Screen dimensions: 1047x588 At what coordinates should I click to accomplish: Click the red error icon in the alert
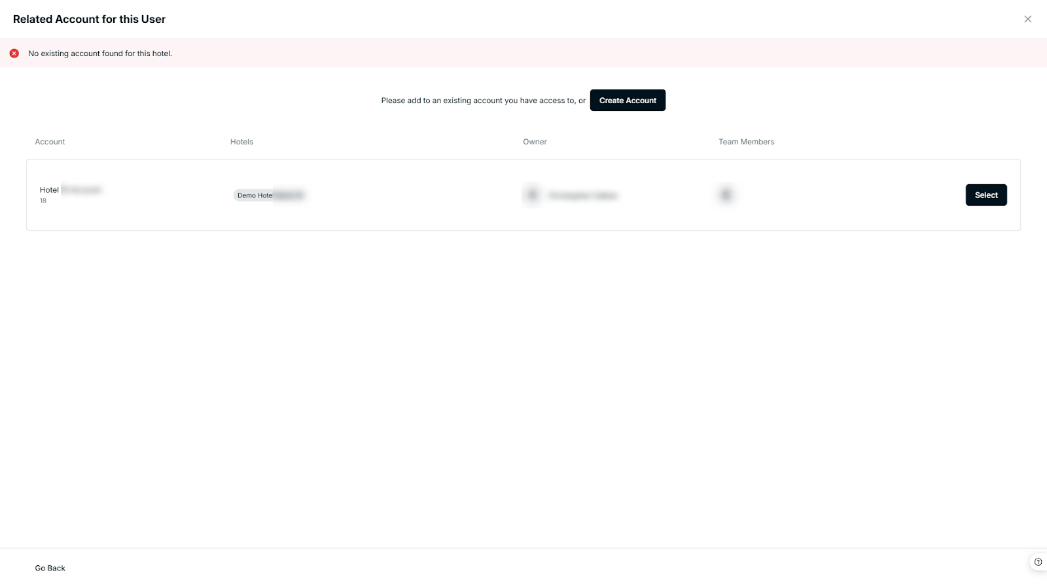[x=14, y=54]
